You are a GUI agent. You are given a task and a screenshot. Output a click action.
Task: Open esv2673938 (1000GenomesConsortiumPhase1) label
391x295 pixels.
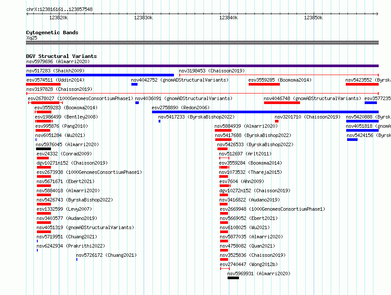(89, 172)
